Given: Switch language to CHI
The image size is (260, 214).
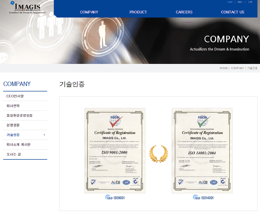Looking at the screenshot, I should [250, 2].
